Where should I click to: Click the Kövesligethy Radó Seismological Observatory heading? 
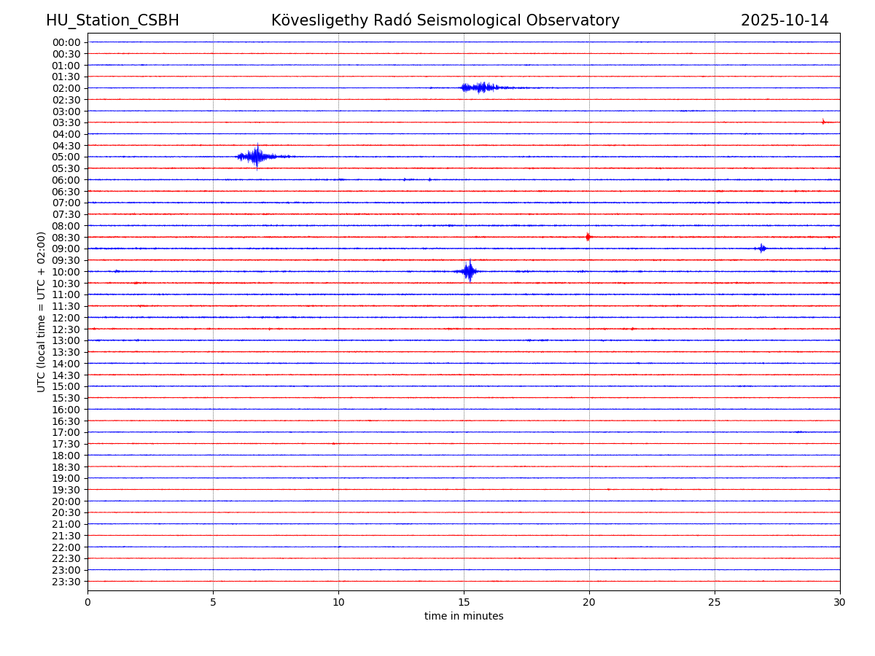point(445,20)
